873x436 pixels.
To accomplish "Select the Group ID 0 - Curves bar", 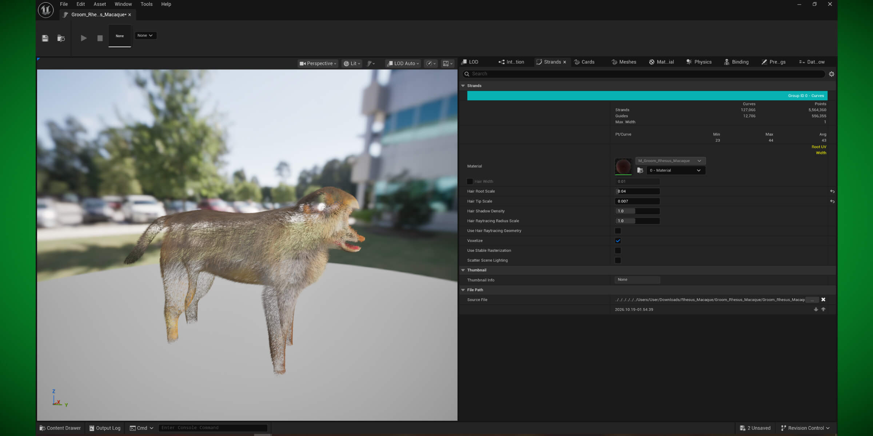I will 647,96.
